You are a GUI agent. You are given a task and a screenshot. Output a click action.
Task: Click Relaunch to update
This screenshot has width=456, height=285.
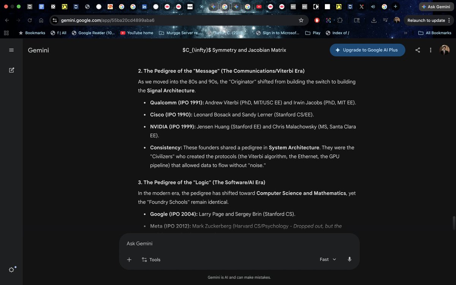click(x=426, y=21)
